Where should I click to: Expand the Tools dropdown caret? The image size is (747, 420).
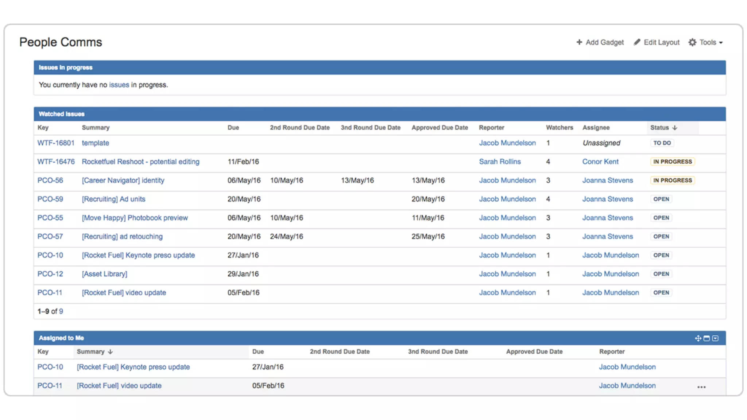pos(721,43)
